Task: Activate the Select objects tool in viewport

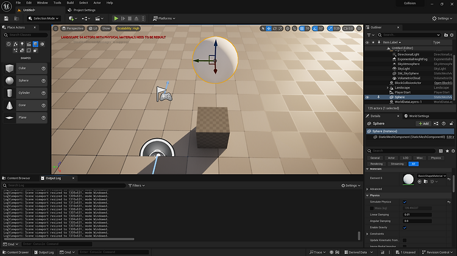Action: click(263, 28)
